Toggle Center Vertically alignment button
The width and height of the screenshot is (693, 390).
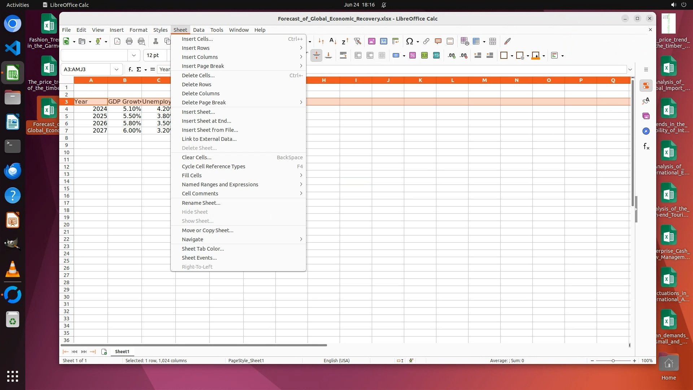tap(316, 55)
